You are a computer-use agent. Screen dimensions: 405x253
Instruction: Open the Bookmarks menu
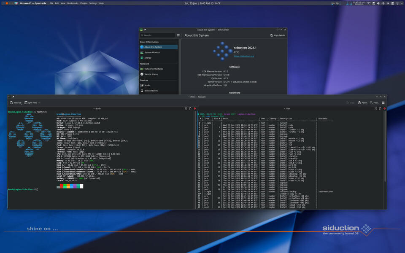(x=73, y=3)
